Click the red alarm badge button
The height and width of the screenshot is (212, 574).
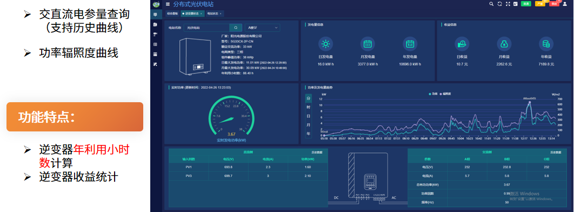[x=554, y=4]
